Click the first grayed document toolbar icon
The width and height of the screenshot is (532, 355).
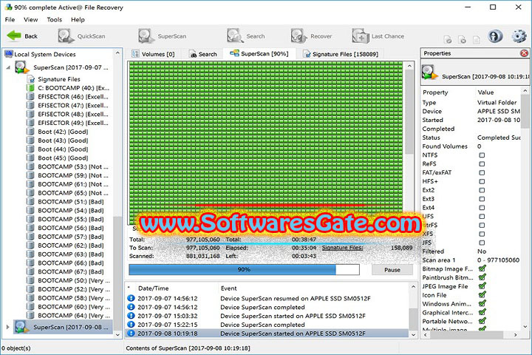448,39
